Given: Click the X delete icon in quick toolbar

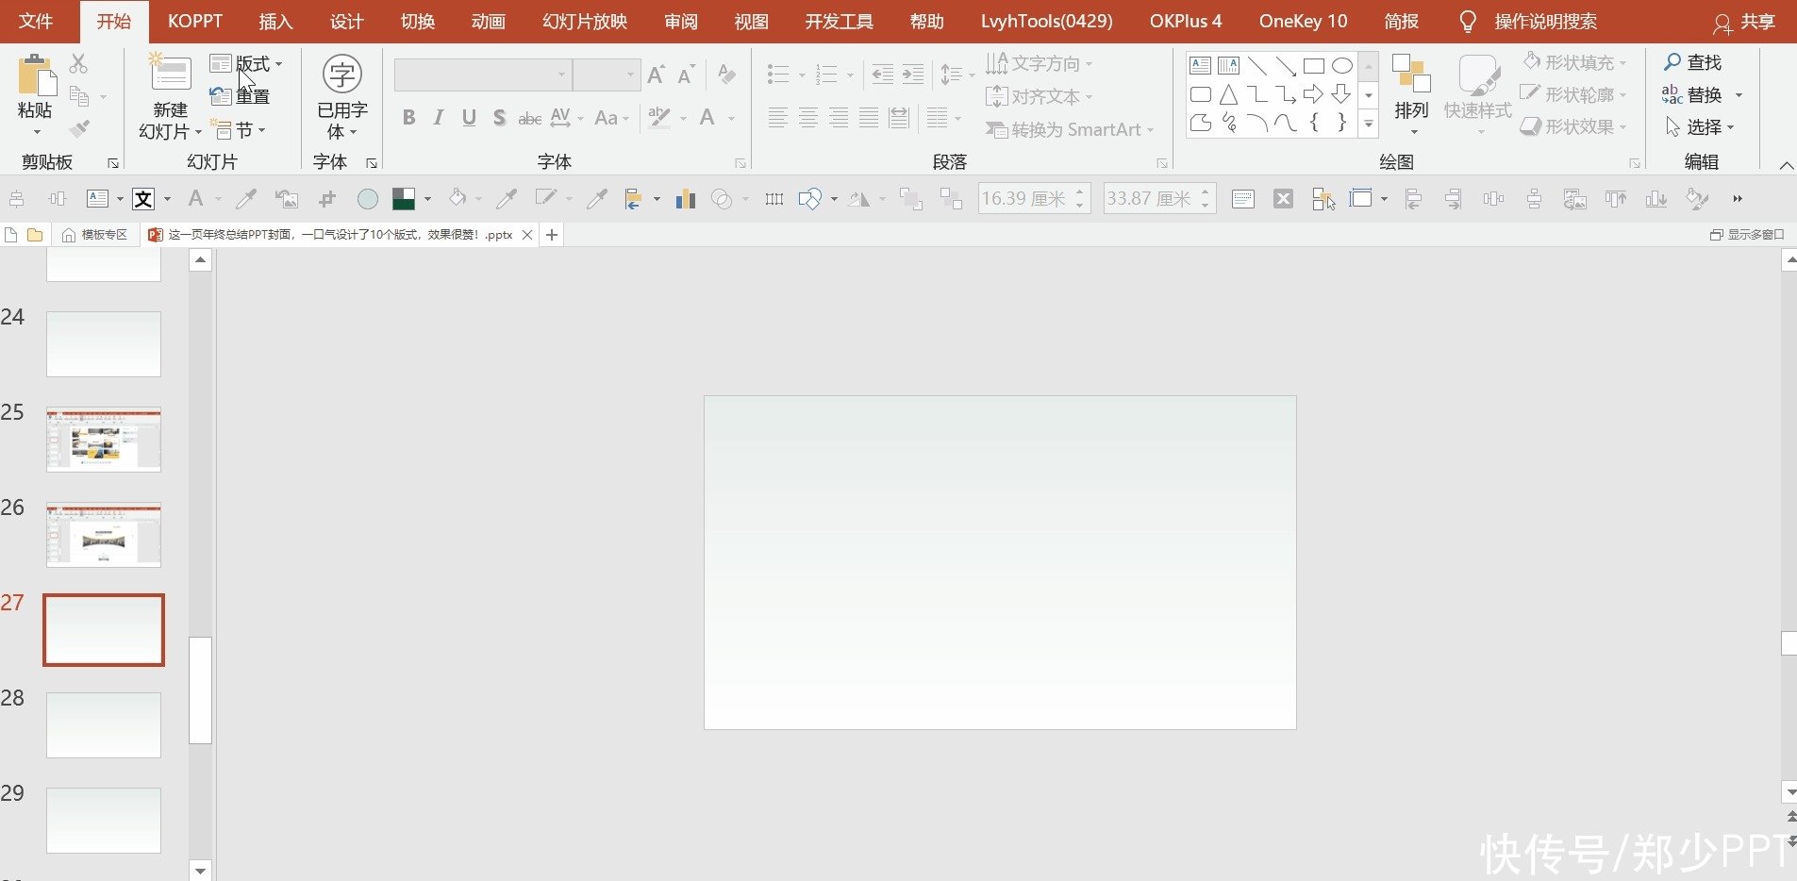Looking at the screenshot, I should (1283, 198).
